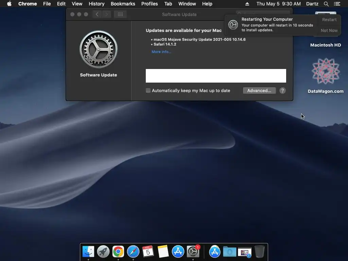Open the Downloads folder in the Dock

click(x=229, y=252)
